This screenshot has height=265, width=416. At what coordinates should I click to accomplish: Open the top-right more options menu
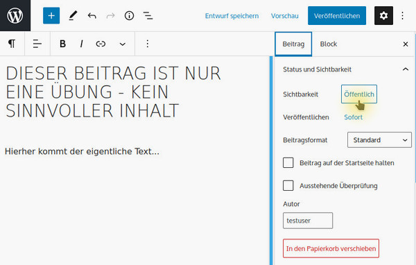point(402,16)
